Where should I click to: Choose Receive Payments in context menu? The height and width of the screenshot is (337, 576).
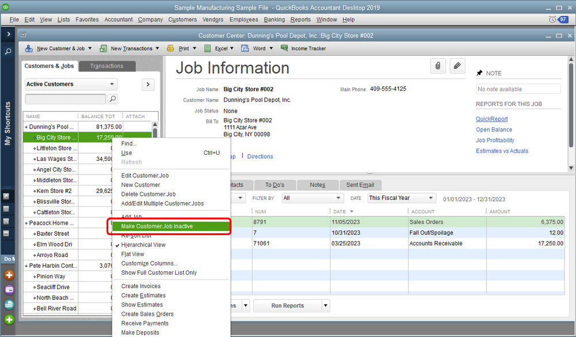[x=145, y=323]
